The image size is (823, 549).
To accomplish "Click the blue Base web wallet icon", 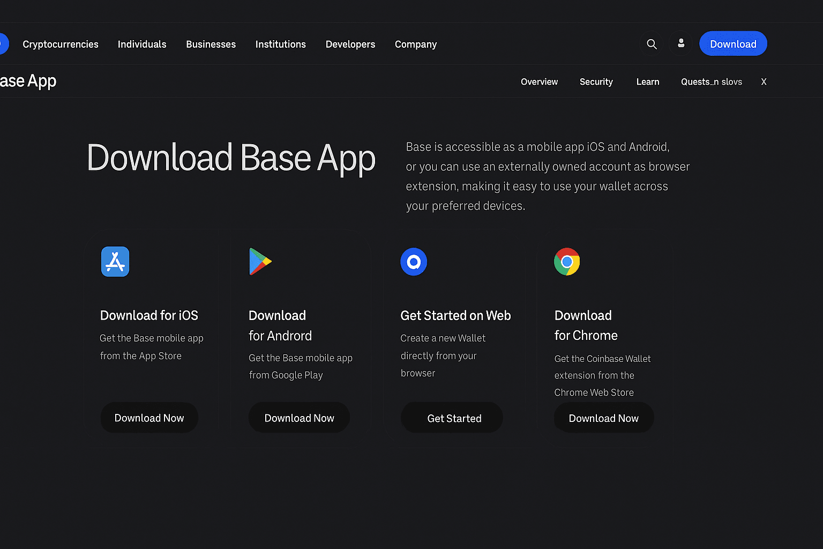I will click(x=414, y=262).
